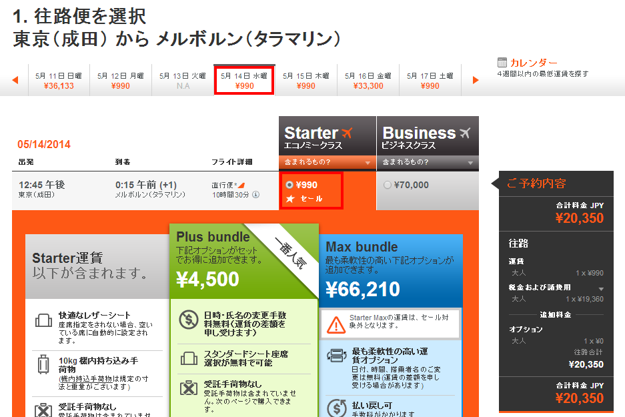This screenshot has height=417, width=625.
Task: Click the 1 x ¥990 fare amount
Action: [590, 273]
